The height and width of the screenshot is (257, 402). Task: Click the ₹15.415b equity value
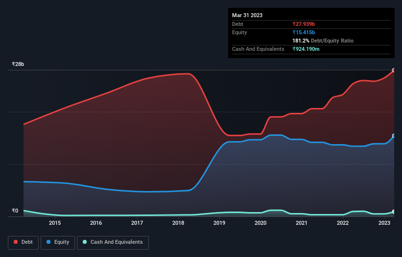304,32
